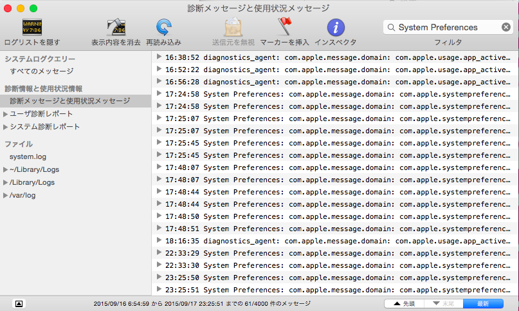Click the ファイル section header

tap(19, 144)
